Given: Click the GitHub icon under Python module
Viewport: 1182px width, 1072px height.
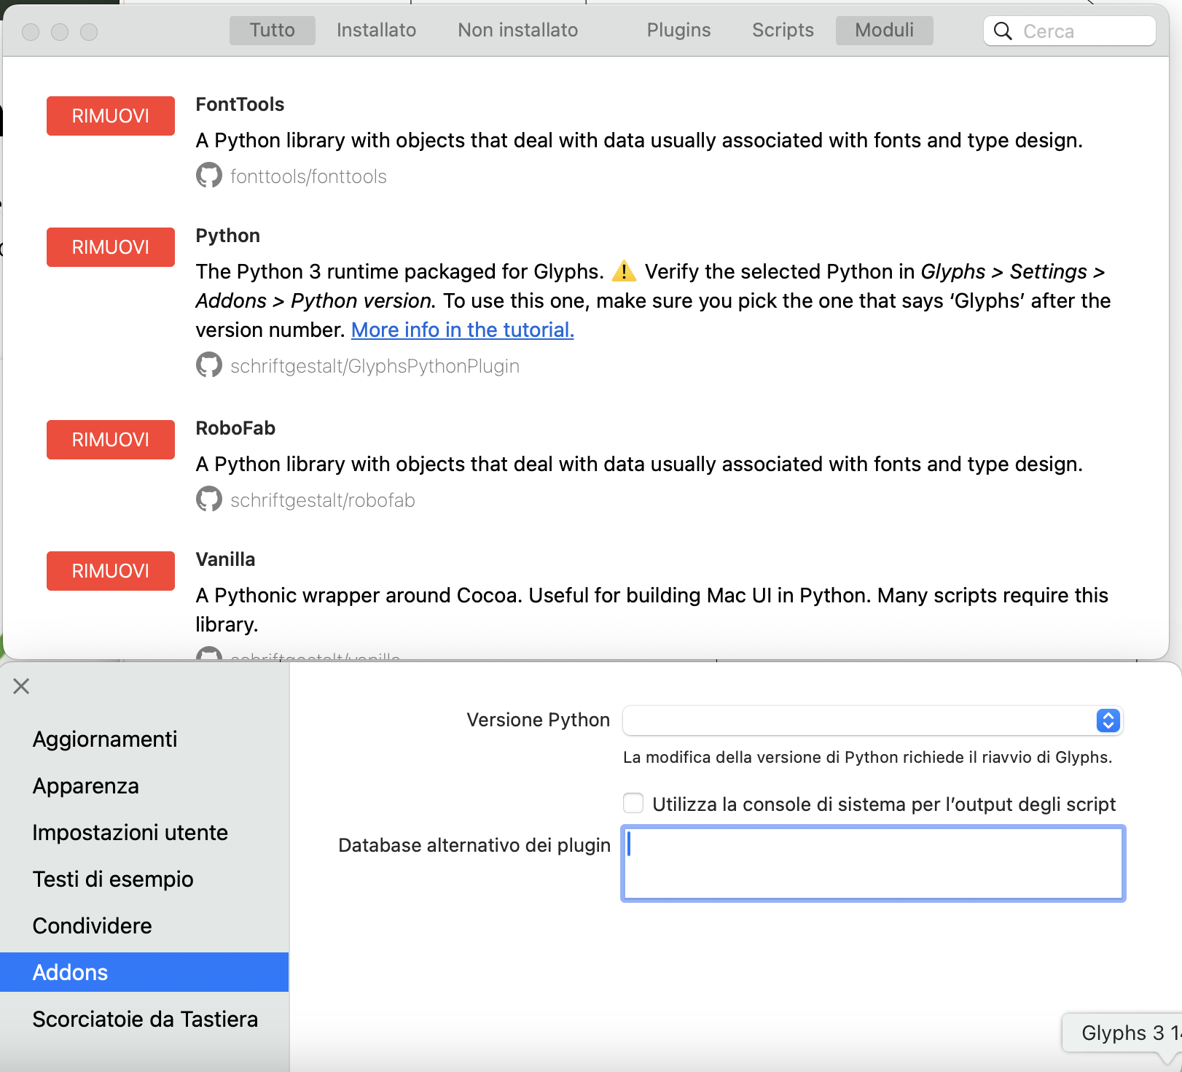Looking at the screenshot, I should pyautogui.click(x=208, y=365).
